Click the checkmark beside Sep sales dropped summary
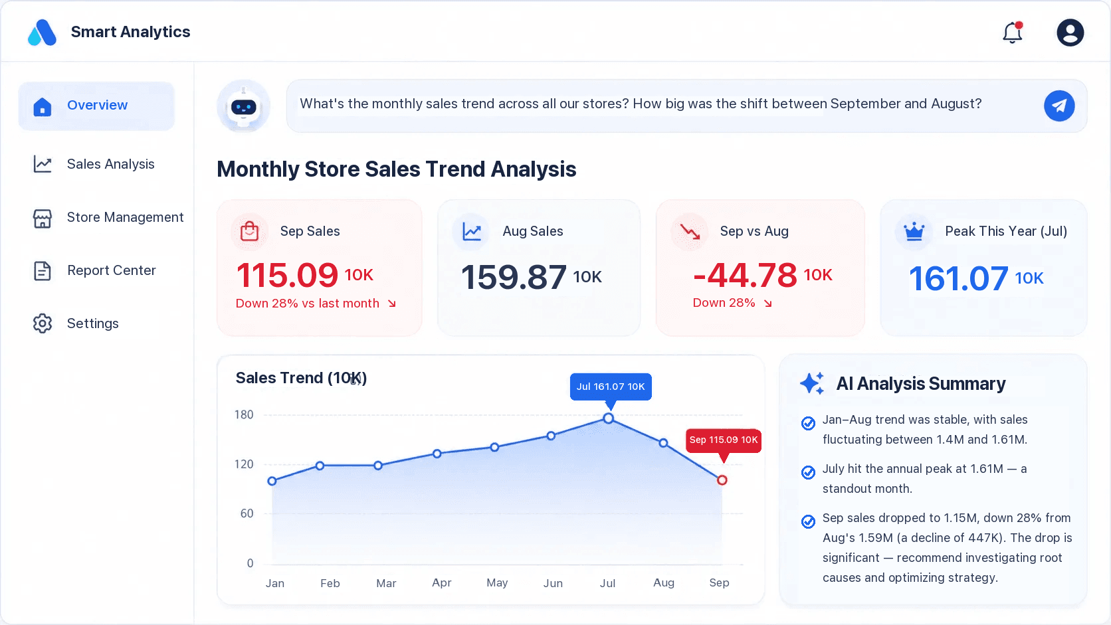This screenshot has height=625, width=1111. 808,521
